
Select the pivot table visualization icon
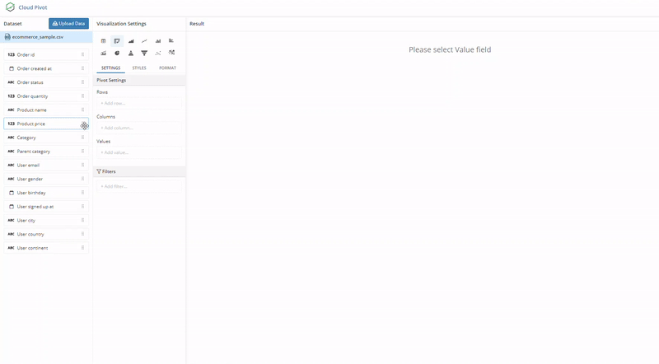(117, 40)
